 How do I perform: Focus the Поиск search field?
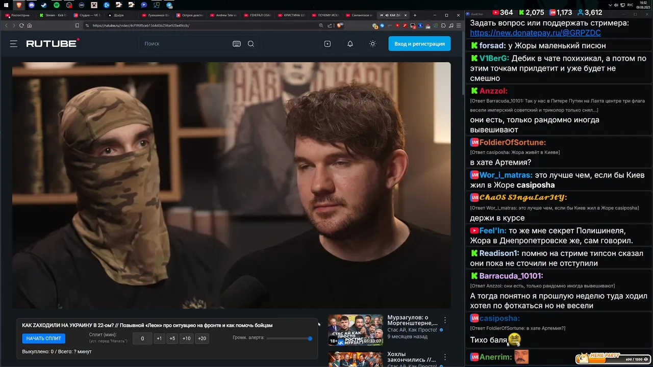tap(186, 44)
